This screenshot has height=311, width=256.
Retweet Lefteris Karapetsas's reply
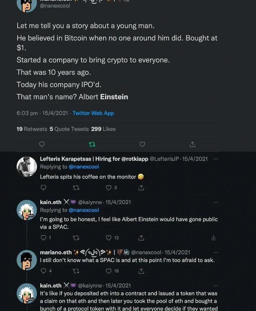[x=76, y=188]
